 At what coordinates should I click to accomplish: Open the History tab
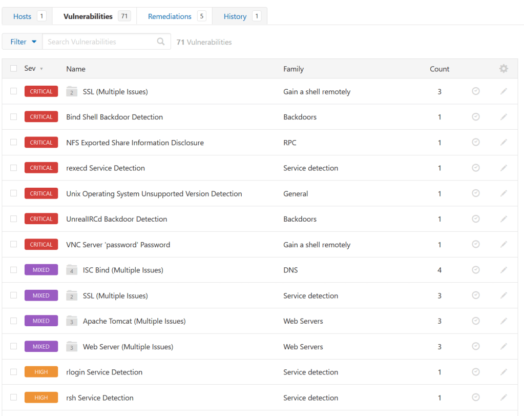[235, 16]
